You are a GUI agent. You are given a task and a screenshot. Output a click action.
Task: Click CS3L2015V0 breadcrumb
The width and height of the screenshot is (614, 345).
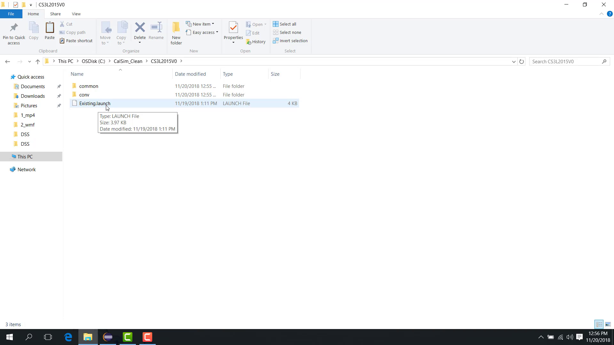[164, 61]
